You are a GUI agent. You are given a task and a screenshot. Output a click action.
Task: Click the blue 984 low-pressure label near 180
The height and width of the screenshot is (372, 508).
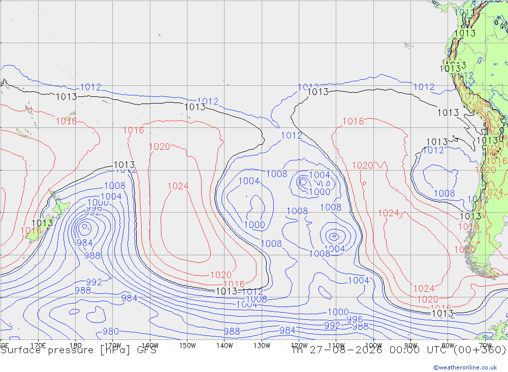coord(84,243)
